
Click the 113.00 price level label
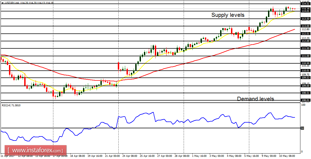pos(306,26)
